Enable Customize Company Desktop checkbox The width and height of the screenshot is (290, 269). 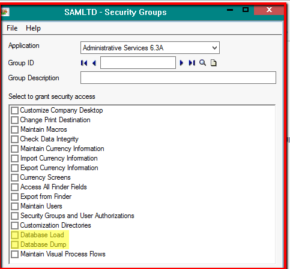14,110
